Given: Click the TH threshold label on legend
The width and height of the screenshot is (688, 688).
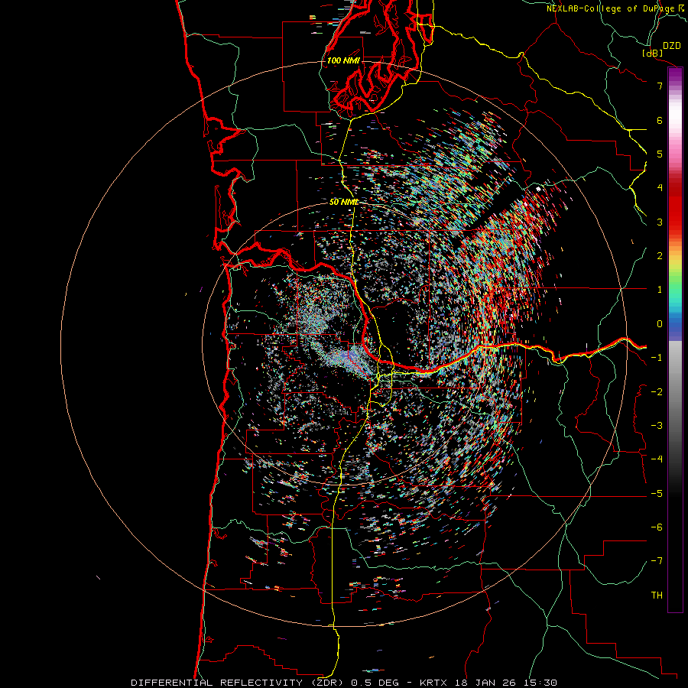Looking at the screenshot, I should 657,596.
